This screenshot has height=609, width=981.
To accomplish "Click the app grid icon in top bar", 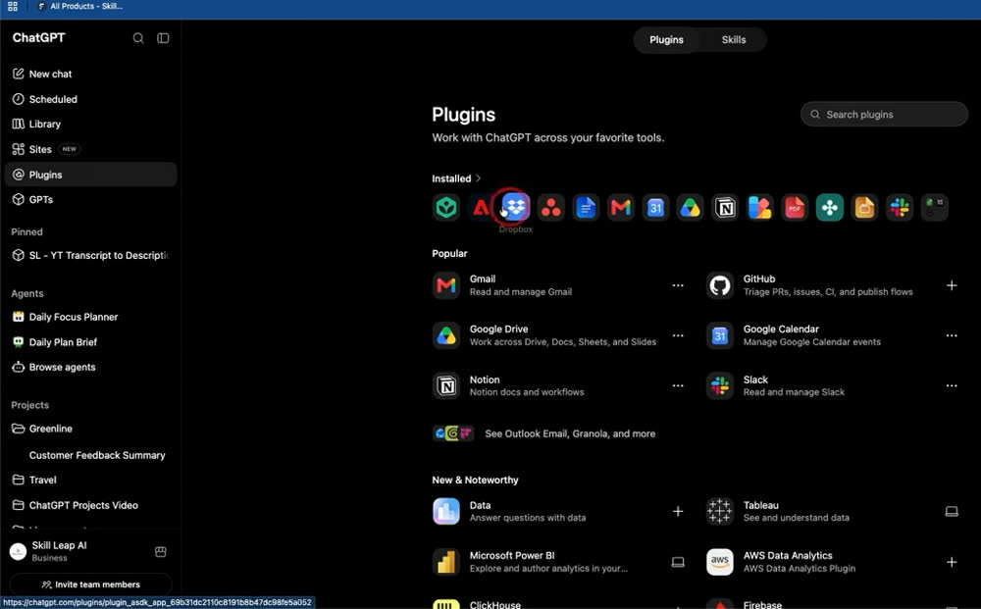I will point(13,6).
